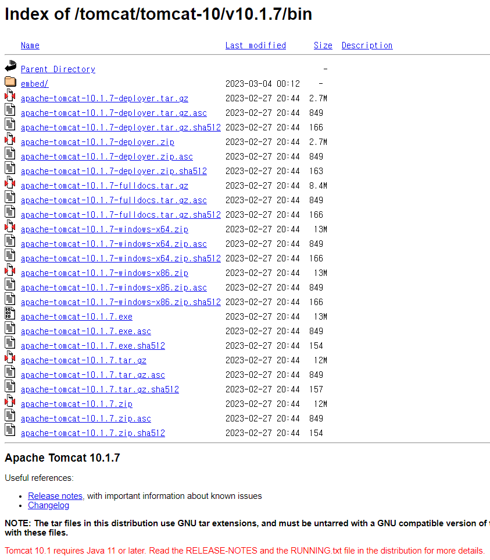This screenshot has height=560, width=490.
Task: Click the file icon beside deployer.zip.sha512
Action: (x=10, y=168)
